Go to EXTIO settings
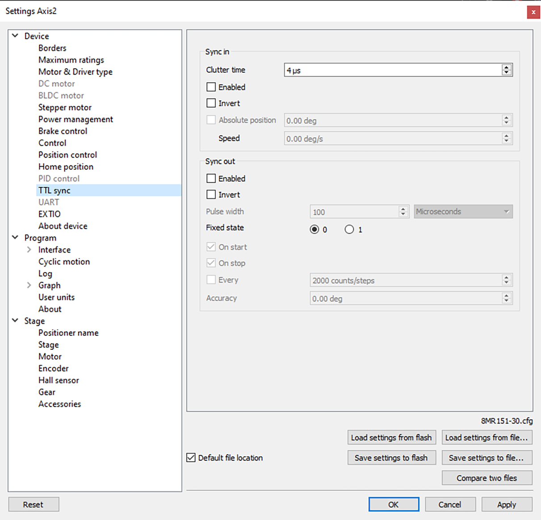541x520 pixels. click(49, 214)
